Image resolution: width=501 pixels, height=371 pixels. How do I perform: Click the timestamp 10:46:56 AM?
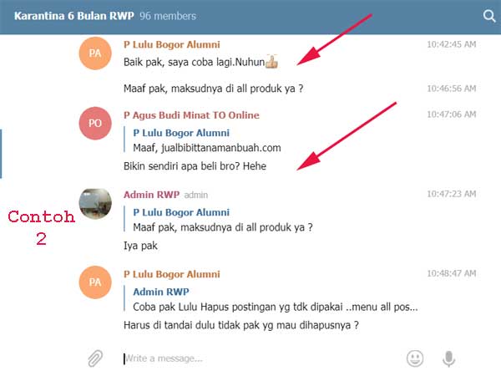pyautogui.click(x=452, y=89)
